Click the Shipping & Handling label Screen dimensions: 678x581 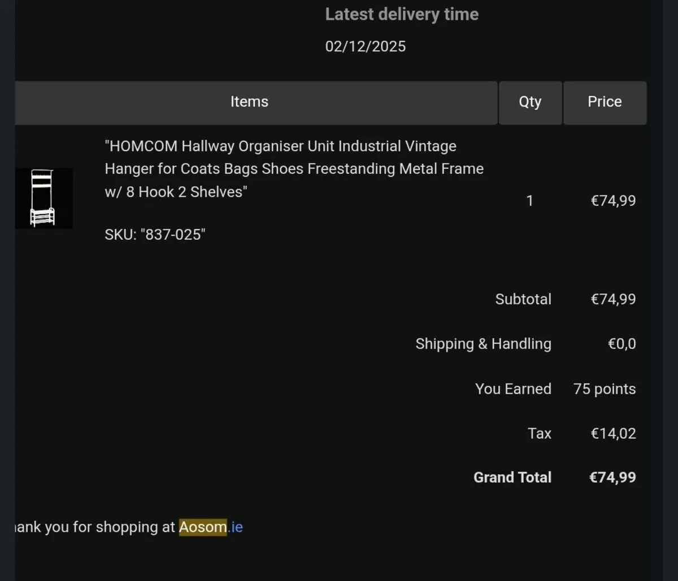click(x=483, y=344)
